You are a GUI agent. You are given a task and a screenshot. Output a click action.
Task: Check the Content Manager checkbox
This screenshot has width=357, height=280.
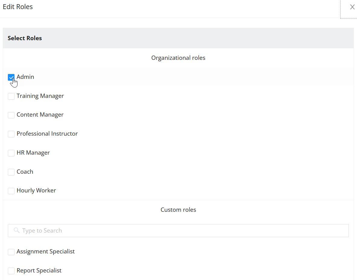11,115
